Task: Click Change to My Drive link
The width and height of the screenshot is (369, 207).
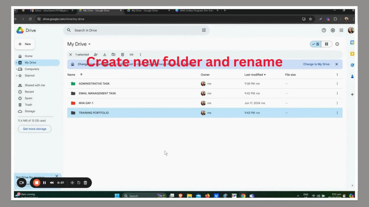Action: [x=316, y=64]
